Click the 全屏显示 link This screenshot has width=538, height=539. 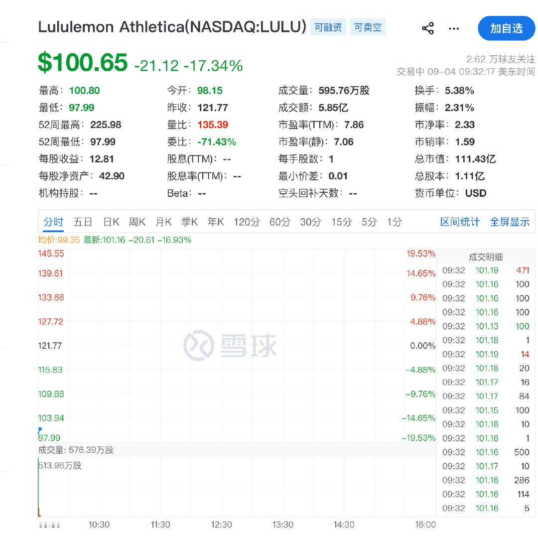[510, 222]
